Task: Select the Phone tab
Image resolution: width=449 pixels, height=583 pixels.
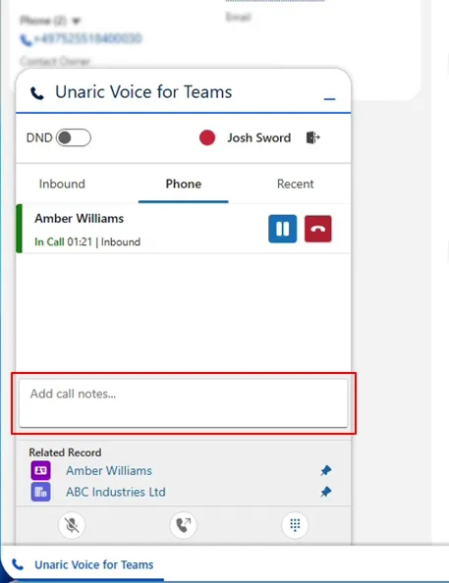Action: pyautogui.click(x=183, y=184)
